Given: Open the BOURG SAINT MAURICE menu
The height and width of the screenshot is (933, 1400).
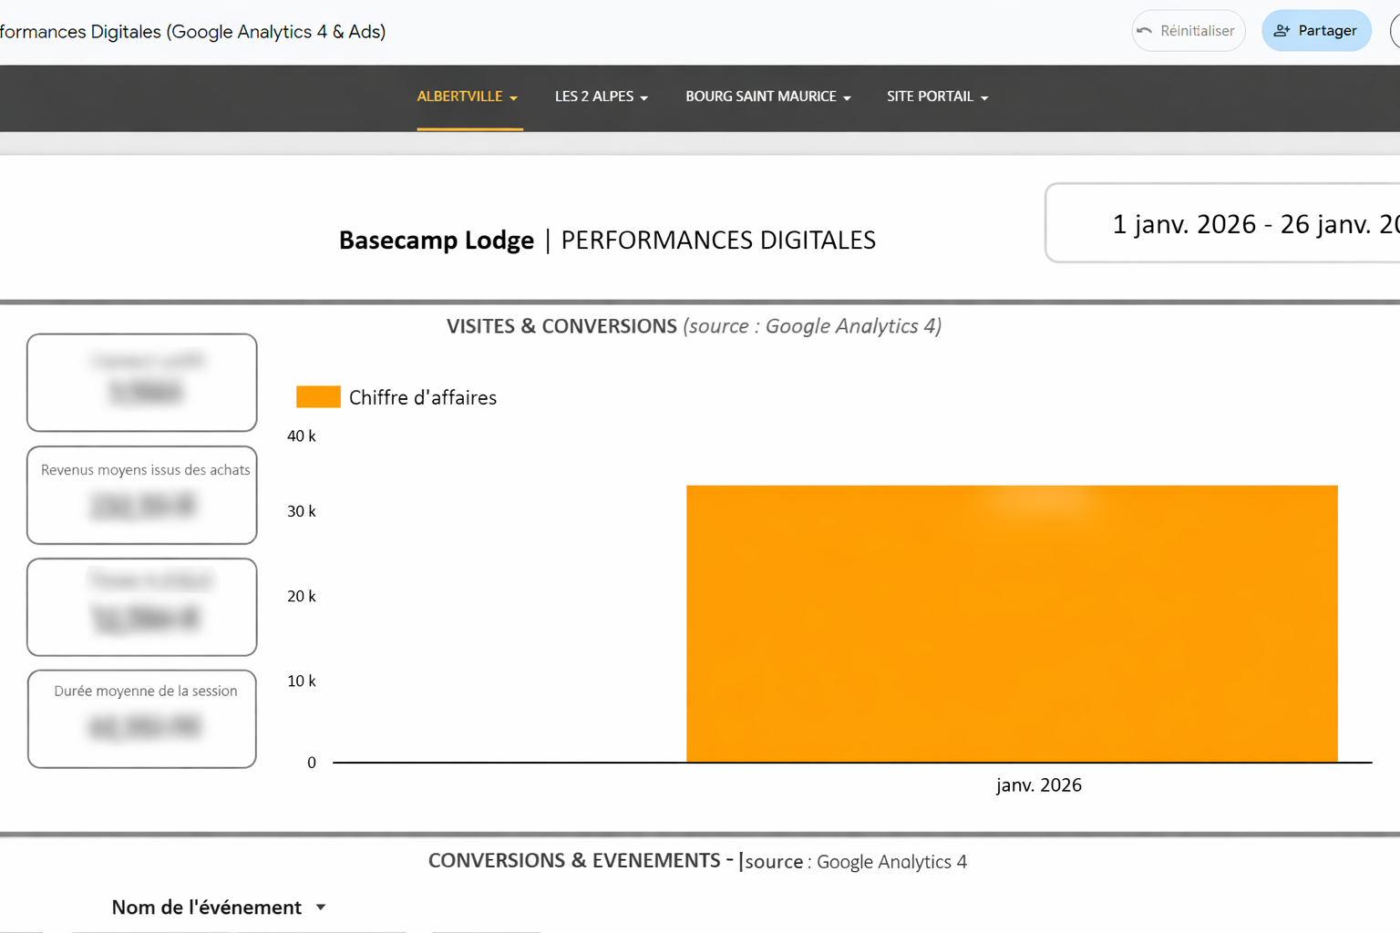Looking at the screenshot, I should tap(767, 97).
